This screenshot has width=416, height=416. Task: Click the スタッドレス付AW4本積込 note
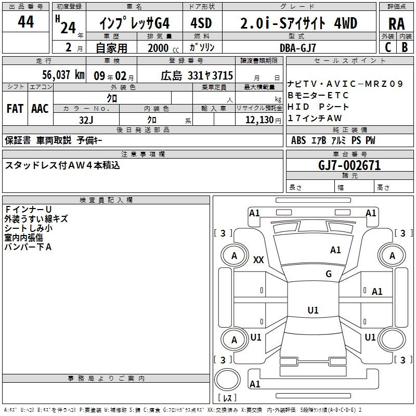coord(62,165)
